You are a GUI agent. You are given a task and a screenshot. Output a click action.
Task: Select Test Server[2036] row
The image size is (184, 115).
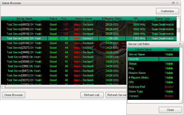89,29
